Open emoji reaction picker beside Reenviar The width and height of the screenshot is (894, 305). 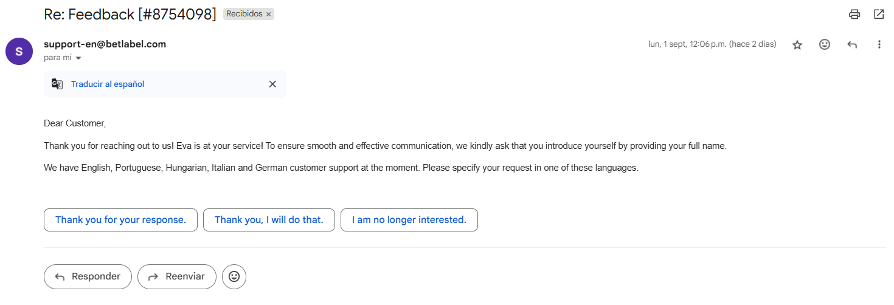click(x=234, y=276)
